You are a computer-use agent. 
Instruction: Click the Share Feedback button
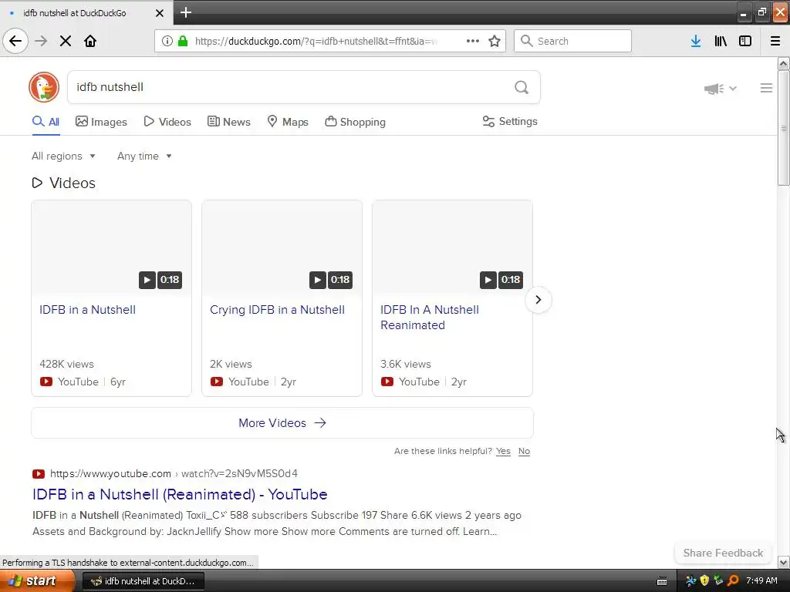click(723, 553)
